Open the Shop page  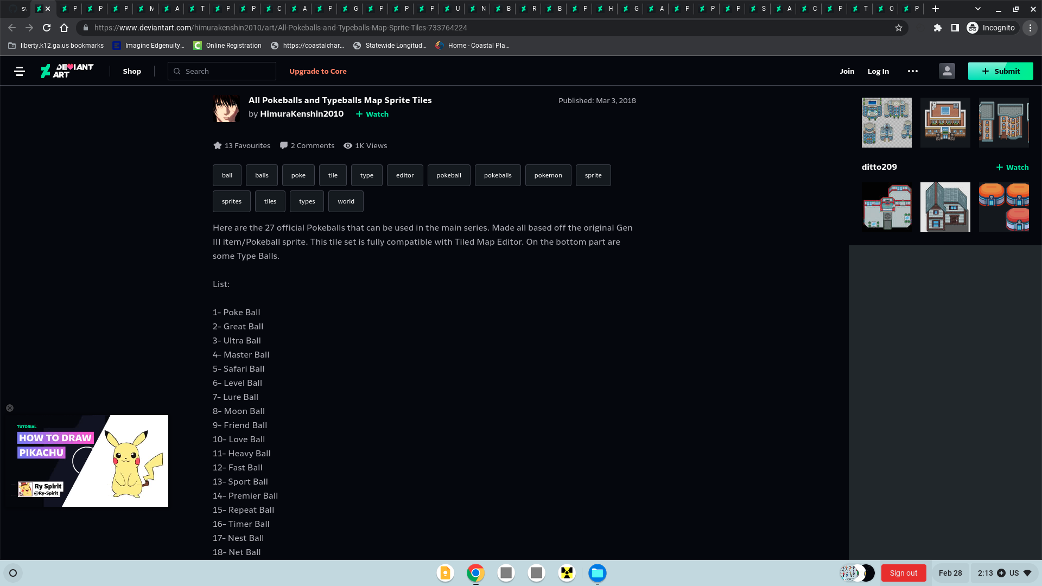[132, 71]
